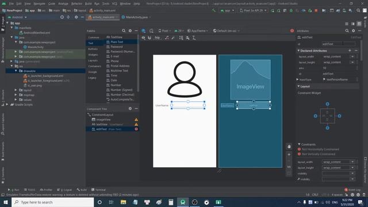Click warning icon next to imageView

(136, 120)
